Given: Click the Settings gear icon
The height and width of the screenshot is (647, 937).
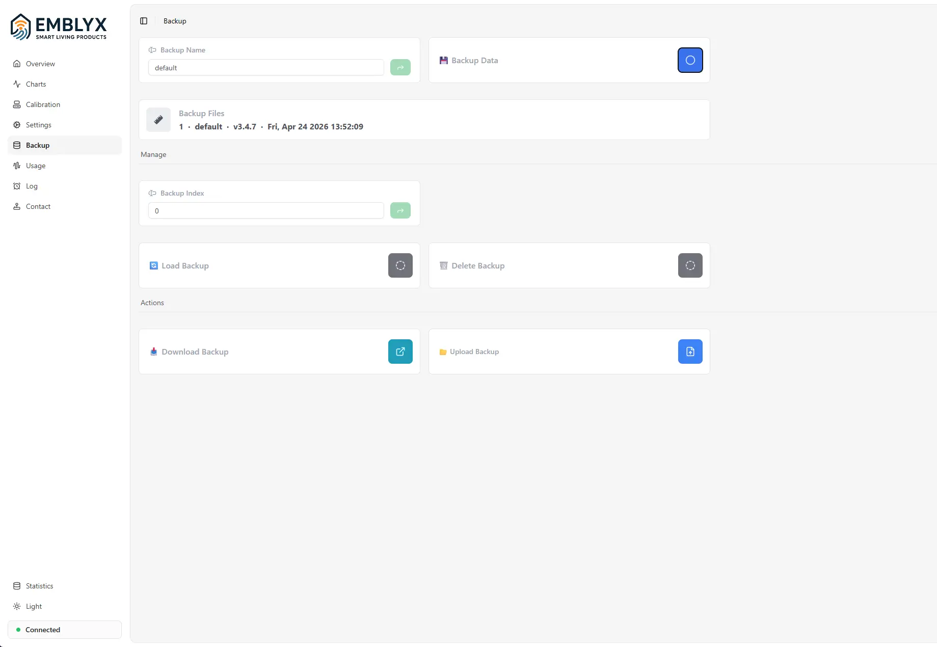Looking at the screenshot, I should point(17,125).
